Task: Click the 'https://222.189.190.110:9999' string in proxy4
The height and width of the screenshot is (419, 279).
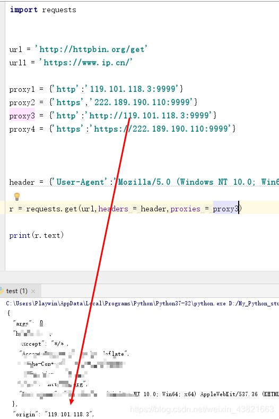Action: tap(160, 129)
